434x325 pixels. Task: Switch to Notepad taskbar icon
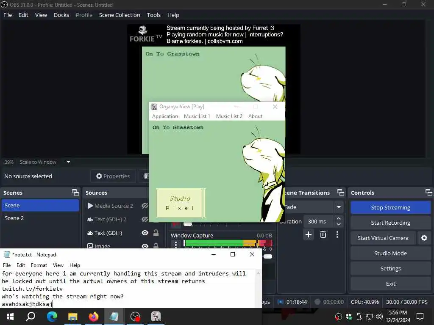tap(114, 317)
